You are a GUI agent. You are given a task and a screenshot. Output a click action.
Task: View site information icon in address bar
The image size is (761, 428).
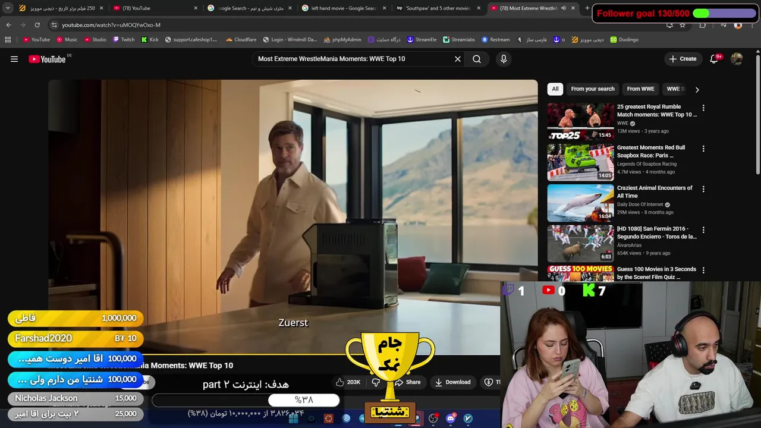click(x=54, y=25)
